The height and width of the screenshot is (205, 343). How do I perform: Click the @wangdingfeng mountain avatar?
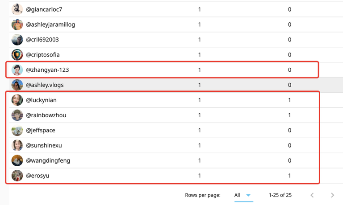[x=17, y=160]
